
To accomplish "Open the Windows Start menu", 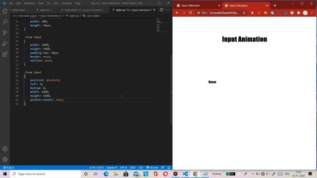I will [5, 174].
